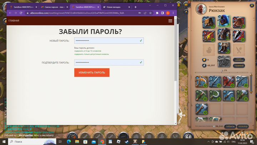Image resolution: width=257 pixels, height=145 pixels.
Task: Click the gold coin balance icon
Action: pos(204,60)
